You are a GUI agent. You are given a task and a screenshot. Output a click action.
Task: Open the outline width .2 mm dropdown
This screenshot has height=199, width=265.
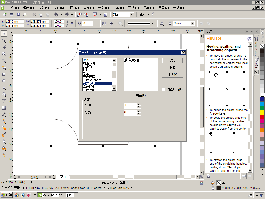pyautogui.click(x=192, y=23)
